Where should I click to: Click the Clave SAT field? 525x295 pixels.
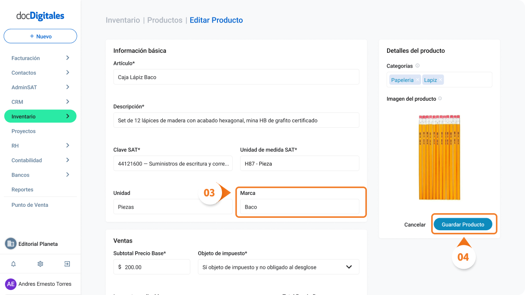[173, 164]
